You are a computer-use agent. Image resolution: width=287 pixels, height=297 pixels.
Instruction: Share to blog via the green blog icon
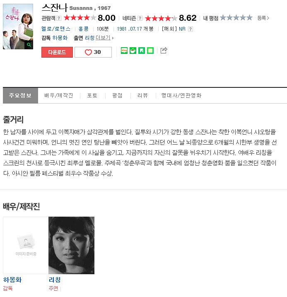point(124,51)
